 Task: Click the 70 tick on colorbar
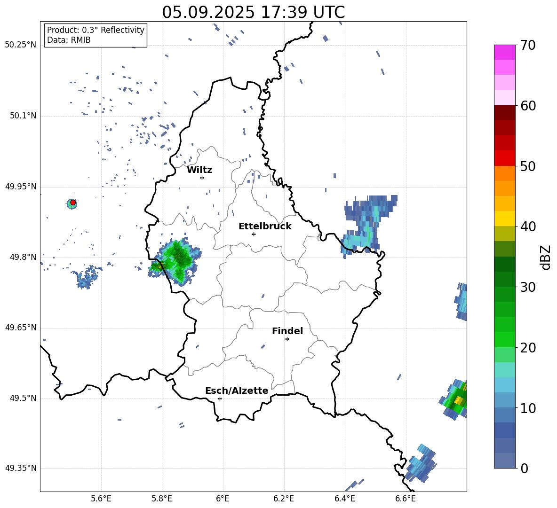tap(528, 46)
